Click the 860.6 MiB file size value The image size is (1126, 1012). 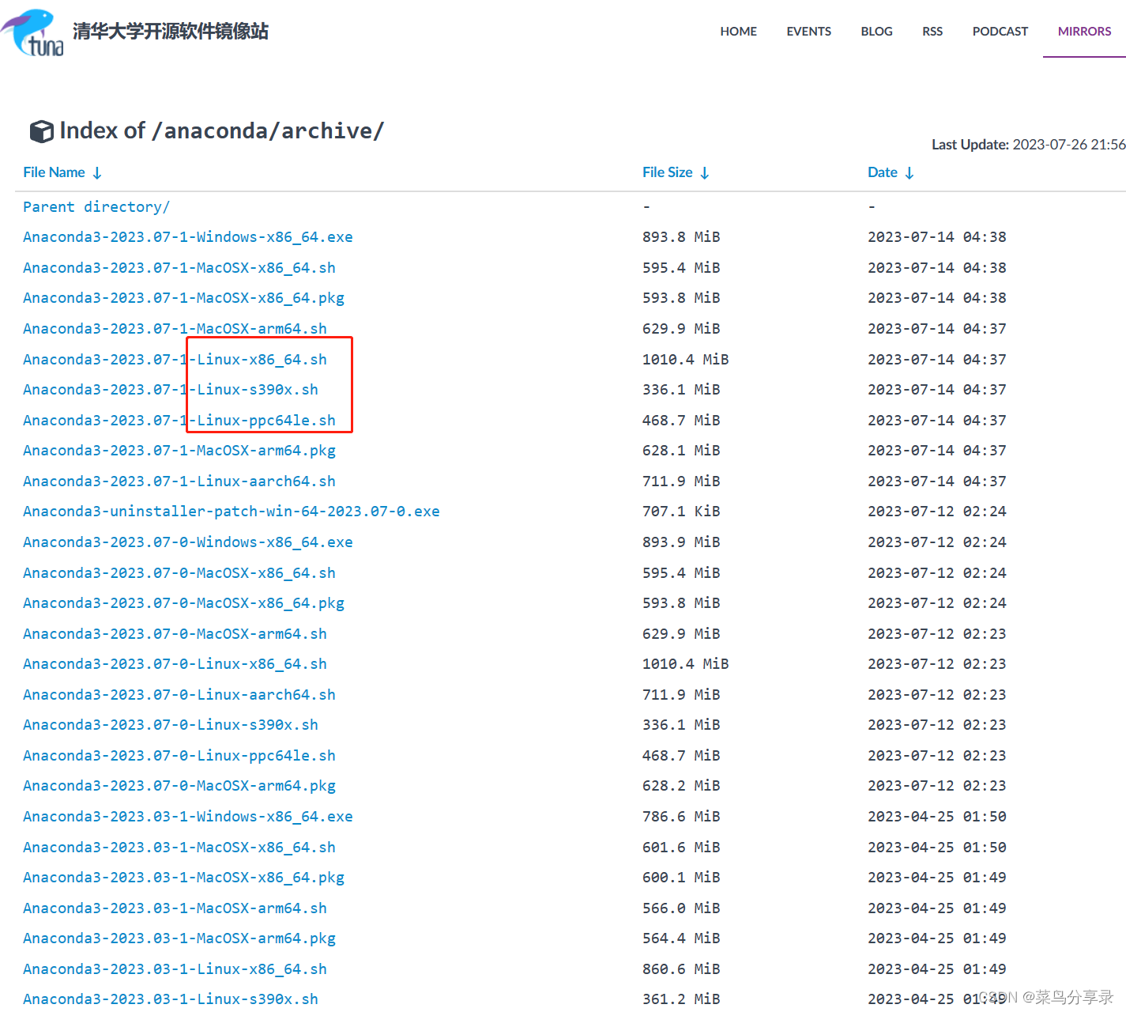click(x=681, y=969)
